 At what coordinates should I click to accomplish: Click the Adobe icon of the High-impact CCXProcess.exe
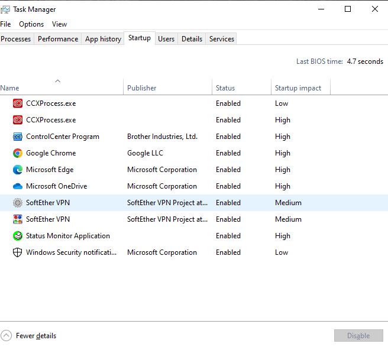[18, 120]
